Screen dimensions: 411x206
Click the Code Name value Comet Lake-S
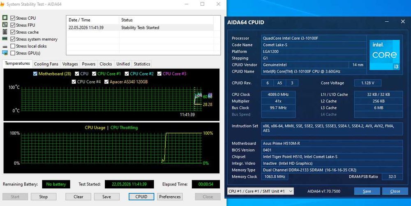point(314,45)
